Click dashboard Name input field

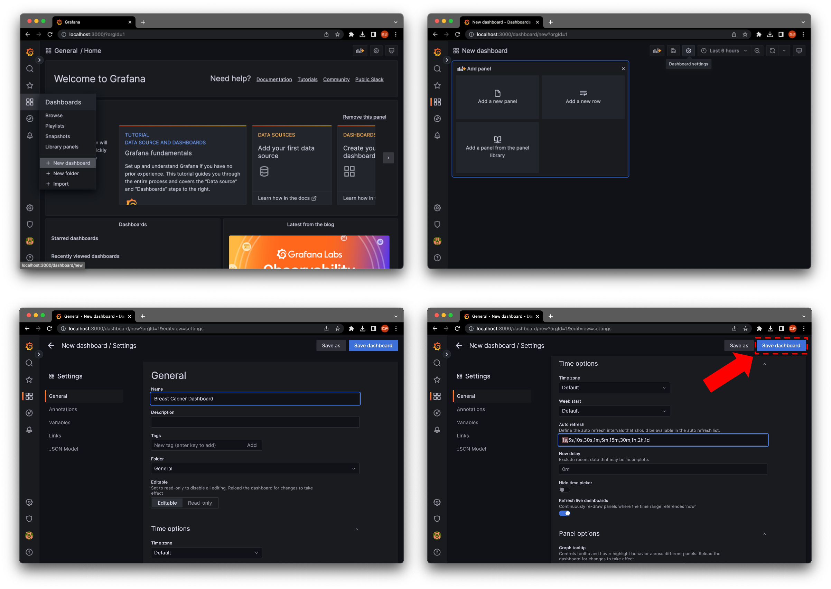point(255,398)
